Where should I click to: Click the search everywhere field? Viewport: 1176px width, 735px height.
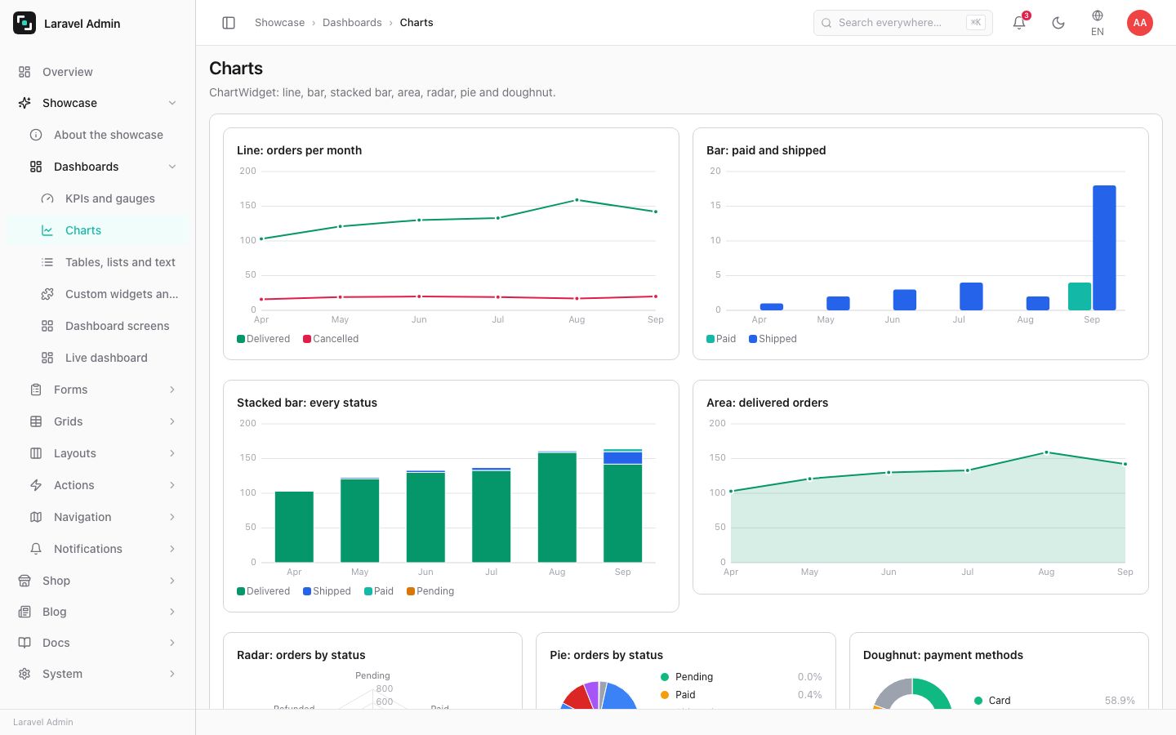coord(903,23)
